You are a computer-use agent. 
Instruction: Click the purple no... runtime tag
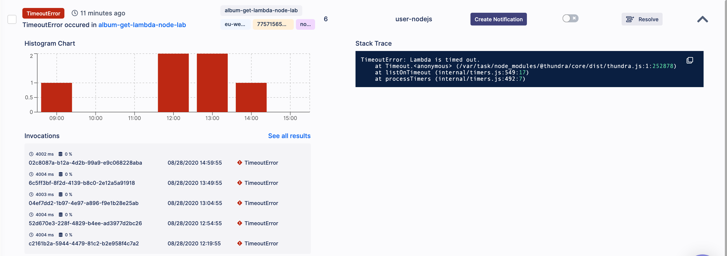305,24
